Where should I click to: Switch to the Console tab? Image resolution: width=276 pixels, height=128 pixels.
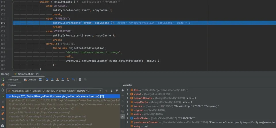point(30,79)
